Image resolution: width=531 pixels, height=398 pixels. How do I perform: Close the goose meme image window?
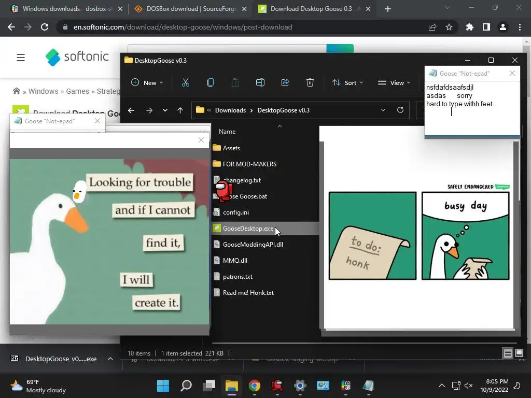[201, 140]
